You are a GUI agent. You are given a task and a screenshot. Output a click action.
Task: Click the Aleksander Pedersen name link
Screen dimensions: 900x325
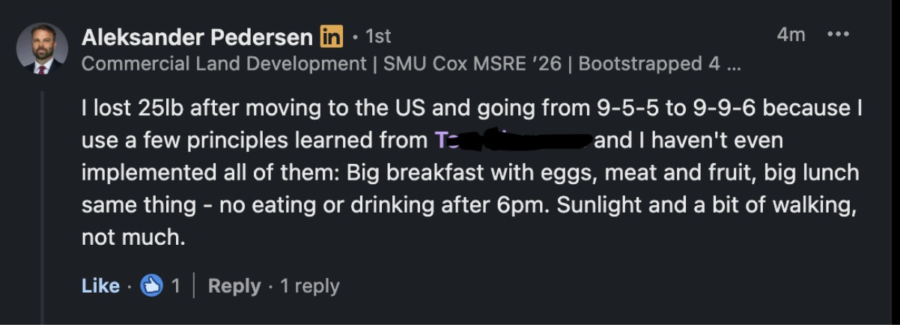[x=196, y=36]
